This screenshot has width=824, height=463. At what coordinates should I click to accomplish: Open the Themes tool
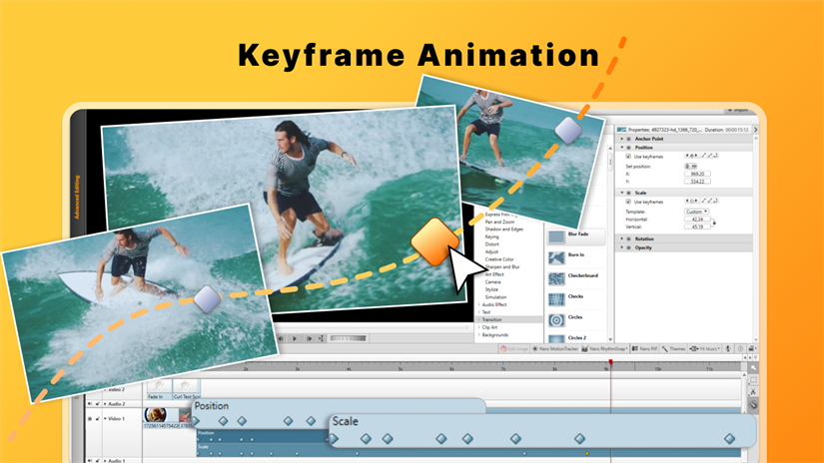(x=674, y=348)
